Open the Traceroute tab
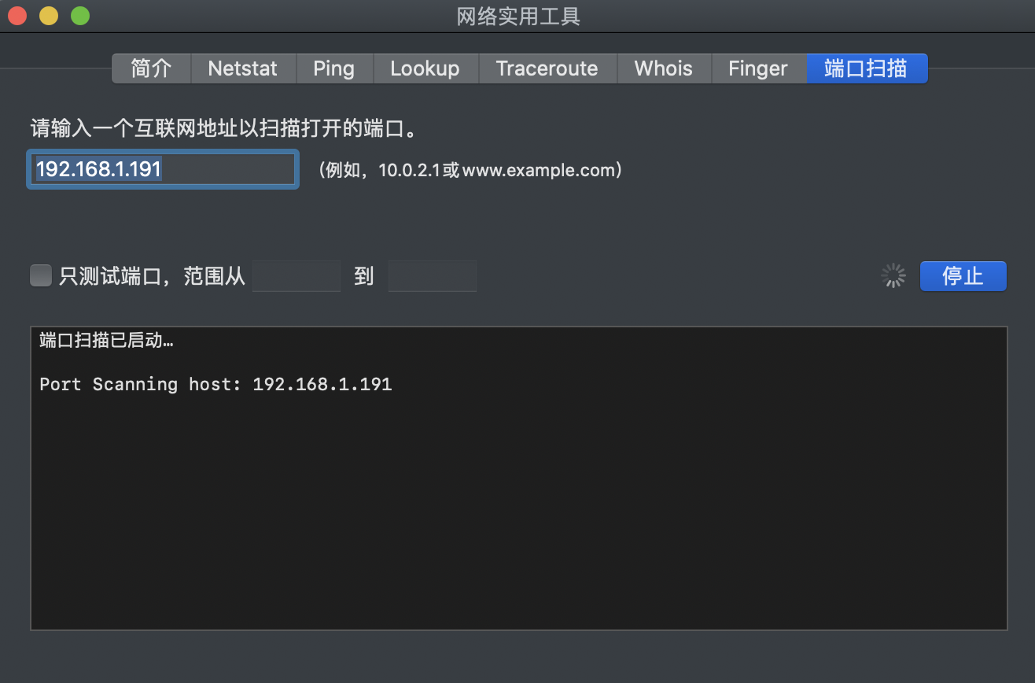Image resolution: width=1035 pixels, height=683 pixels. pos(547,68)
